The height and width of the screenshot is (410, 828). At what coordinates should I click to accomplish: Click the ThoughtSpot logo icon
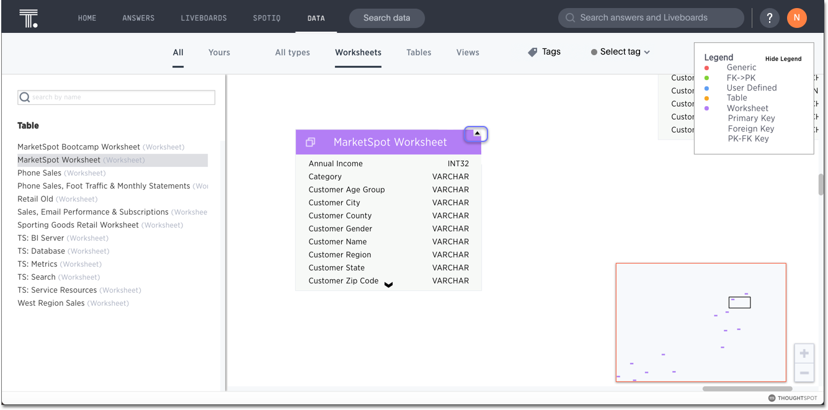[29, 18]
